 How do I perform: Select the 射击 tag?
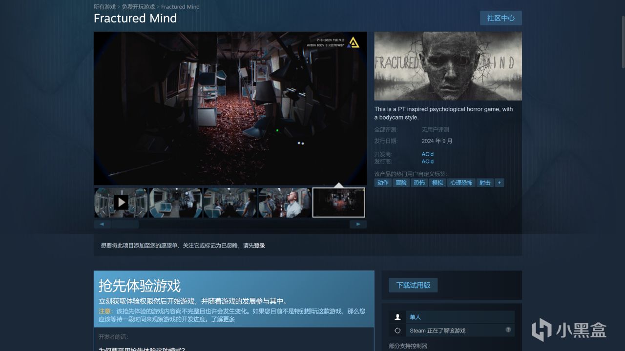point(485,183)
